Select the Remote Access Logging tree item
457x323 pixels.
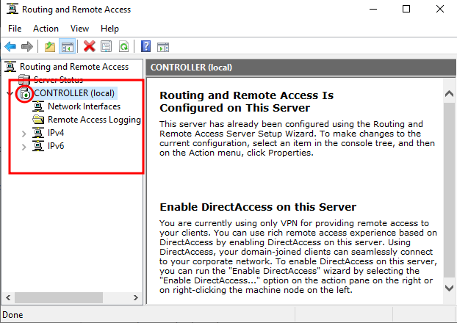pos(94,120)
